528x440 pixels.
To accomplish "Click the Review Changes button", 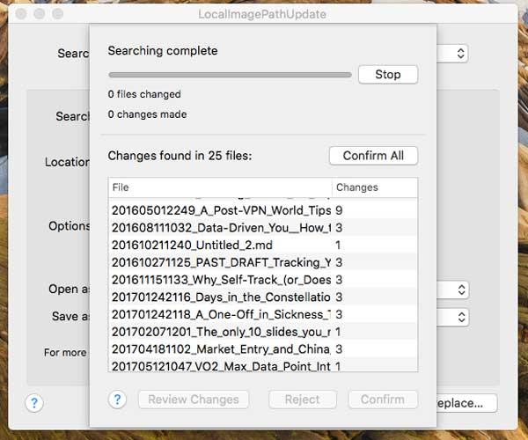I will (x=194, y=400).
